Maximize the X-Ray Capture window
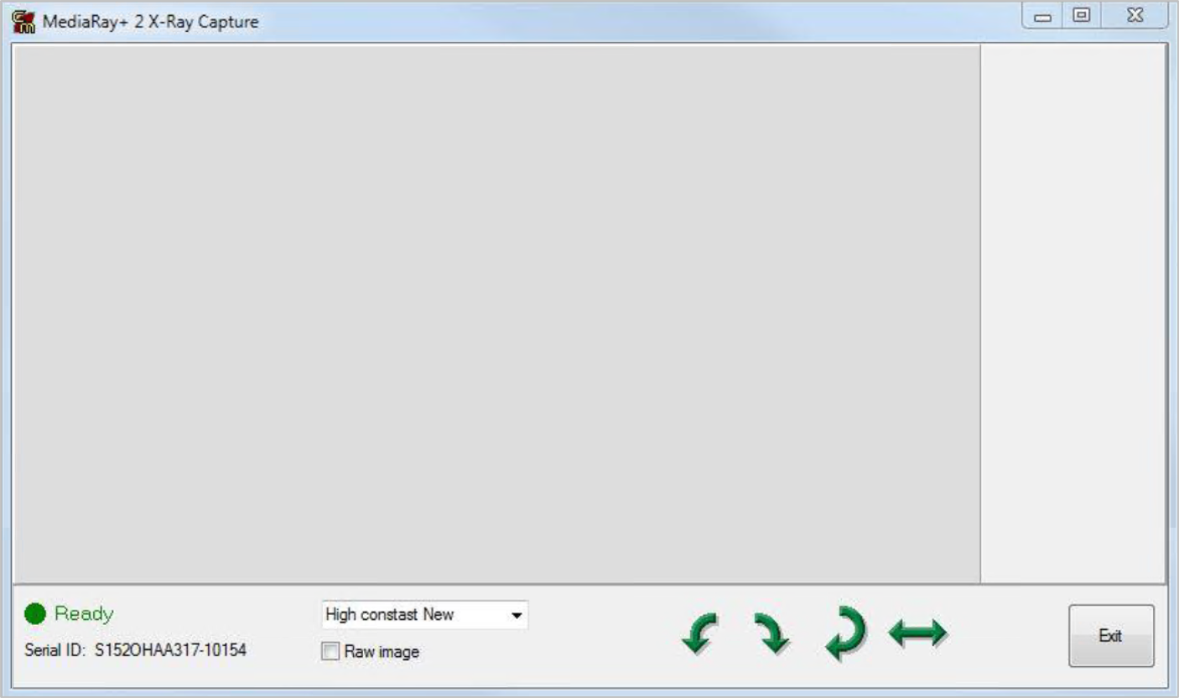The image size is (1179, 698). [x=1082, y=15]
